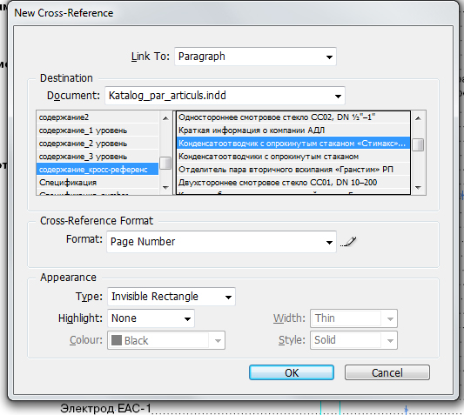Viewport: 464px width, 415px height.
Task: Open the Highlight dropdown showing None
Action: point(151,318)
